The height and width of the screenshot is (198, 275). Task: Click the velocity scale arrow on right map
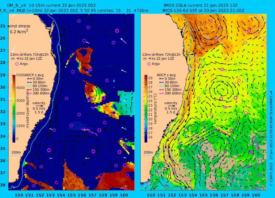(x=171, y=106)
